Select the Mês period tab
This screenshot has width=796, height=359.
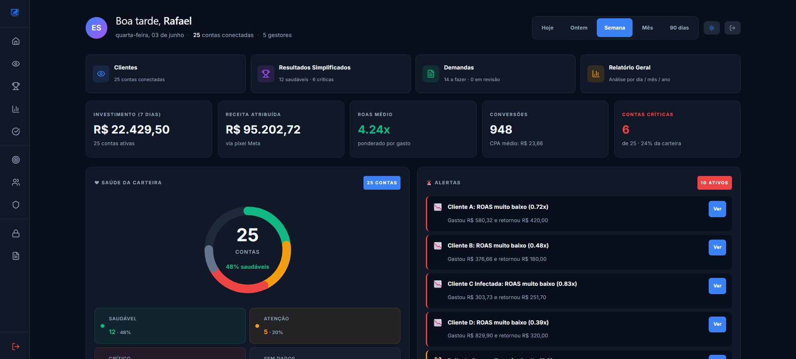pyautogui.click(x=648, y=28)
